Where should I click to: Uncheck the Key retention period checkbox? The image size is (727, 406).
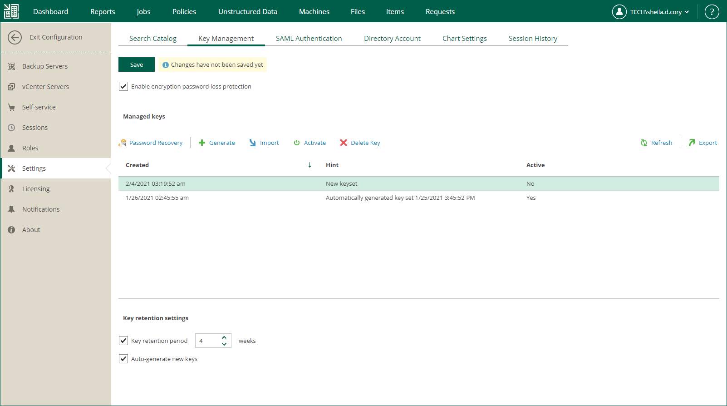click(123, 341)
